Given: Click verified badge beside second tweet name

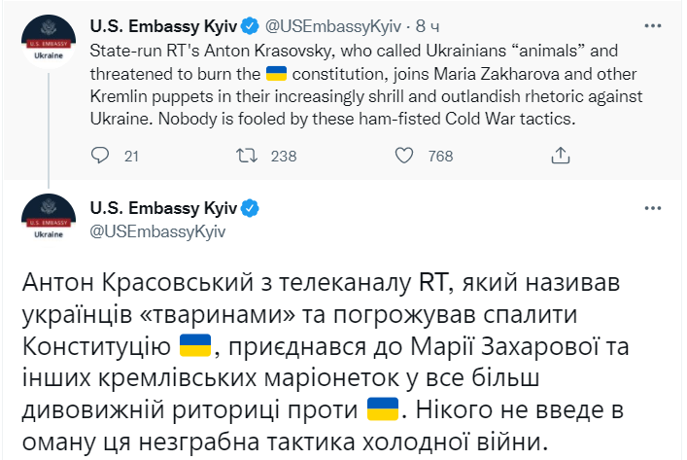Looking at the screenshot, I should 250,208.
